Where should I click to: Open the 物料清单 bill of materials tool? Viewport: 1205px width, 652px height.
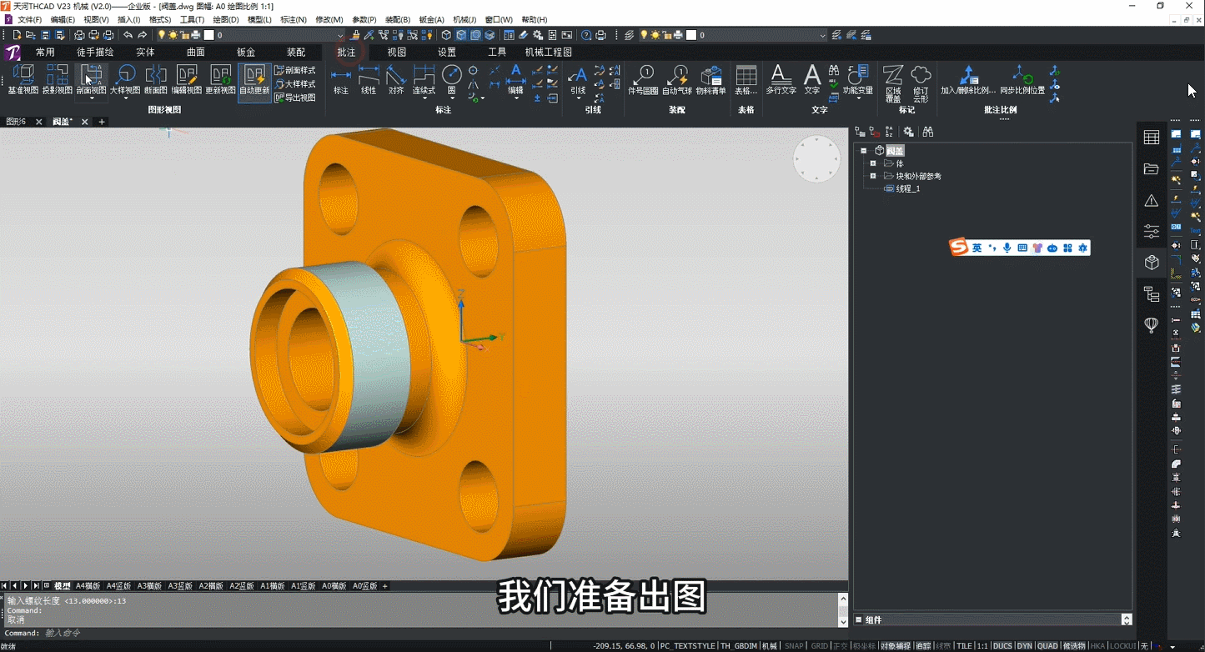point(711,80)
